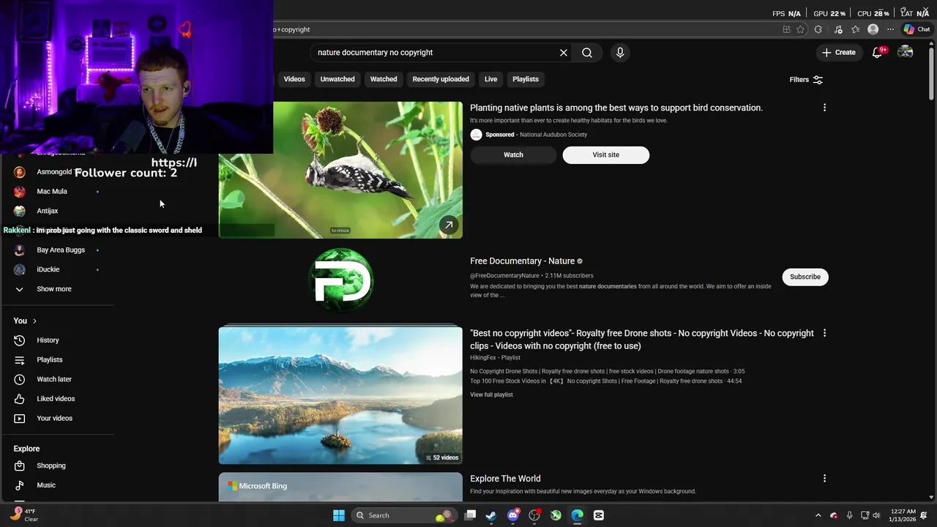Open the woodpecker ad thumbnail
The height and width of the screenshot is (527, 937).
point(340,170)
